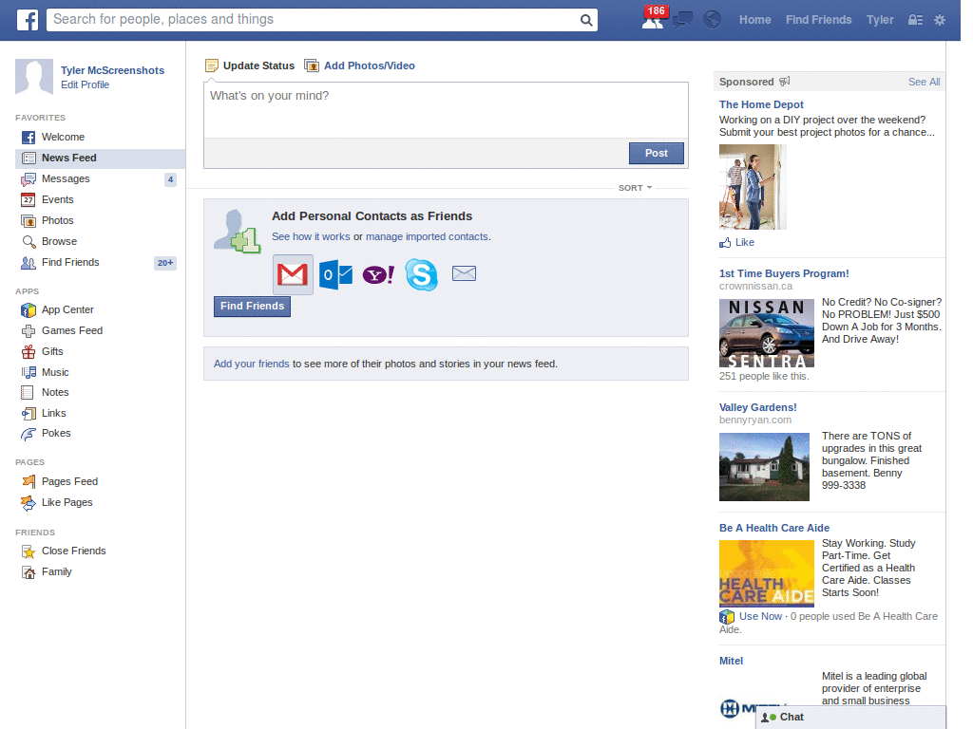
Task: Click the App Center cube icon
Action: (x=29, y=310)
